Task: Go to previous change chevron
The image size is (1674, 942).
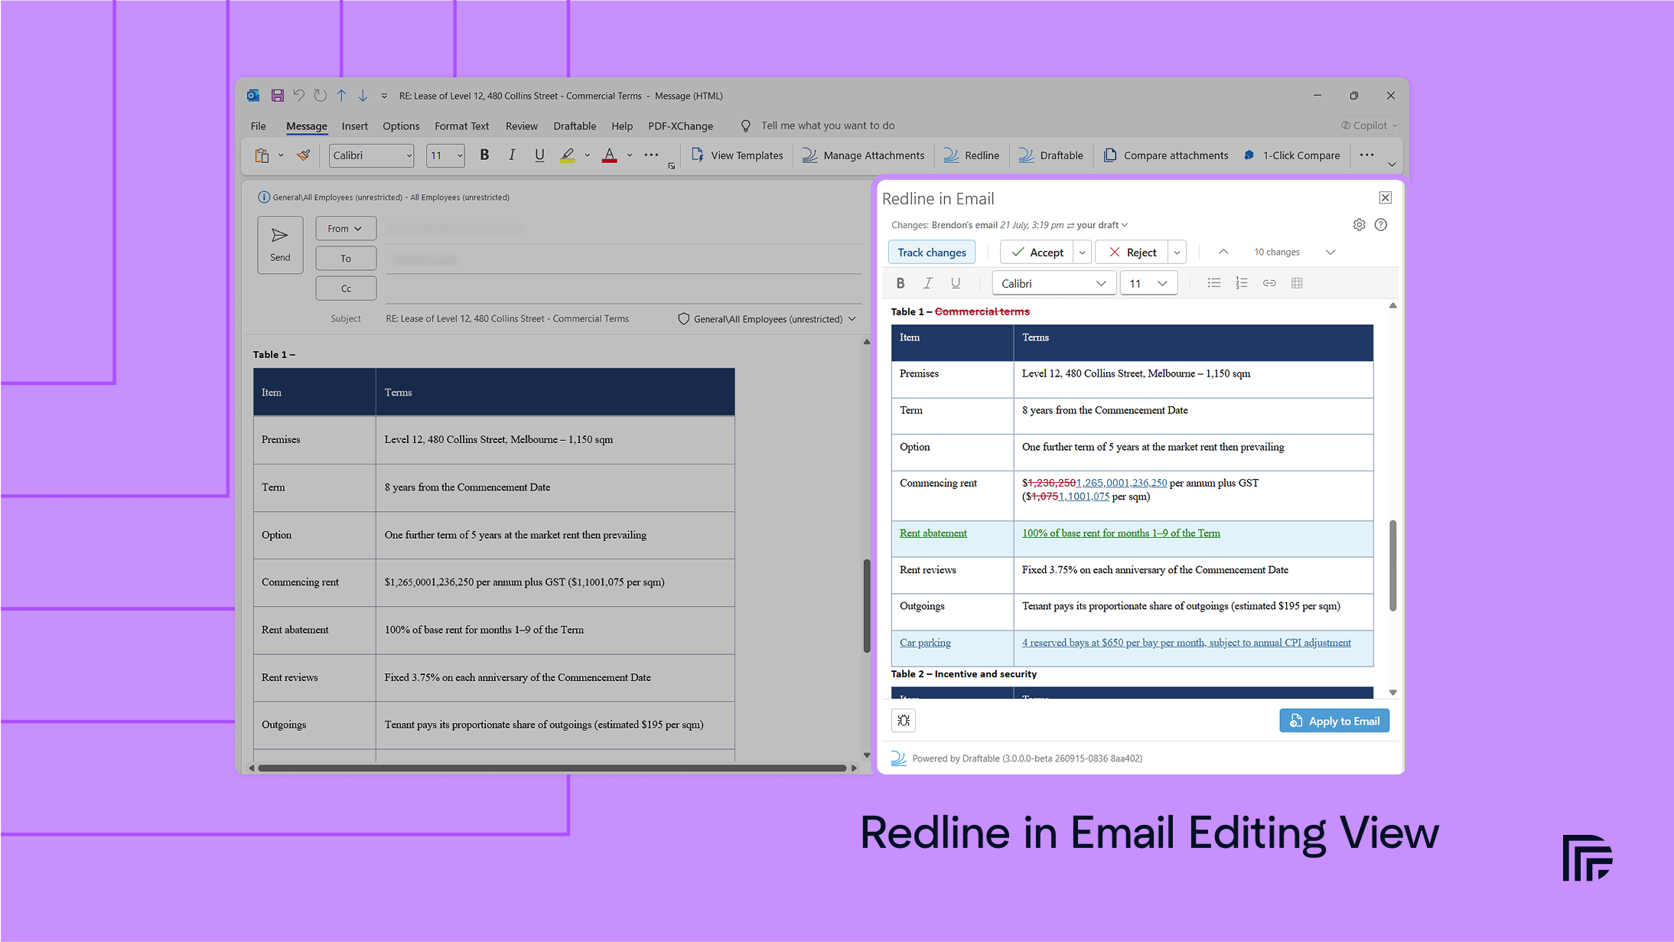Action: coord(1223,252)
